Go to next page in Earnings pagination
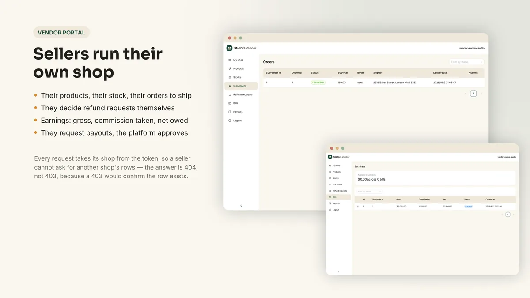 (x=513, y=215)
